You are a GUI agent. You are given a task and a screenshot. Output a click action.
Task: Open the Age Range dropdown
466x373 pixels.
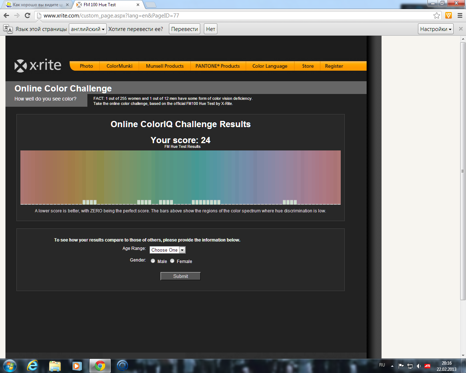167,250
